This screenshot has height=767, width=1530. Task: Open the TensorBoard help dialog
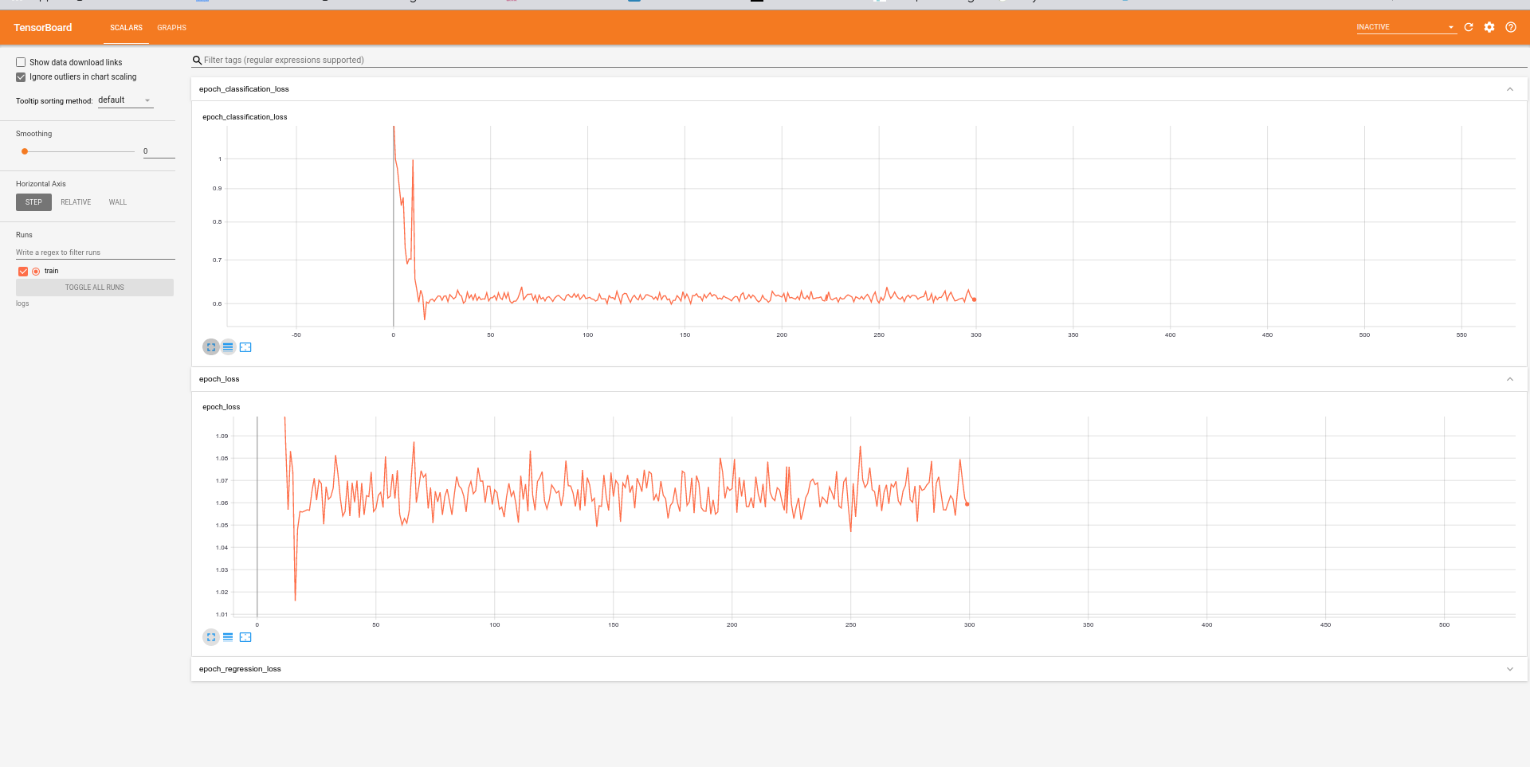point(1511,27)
